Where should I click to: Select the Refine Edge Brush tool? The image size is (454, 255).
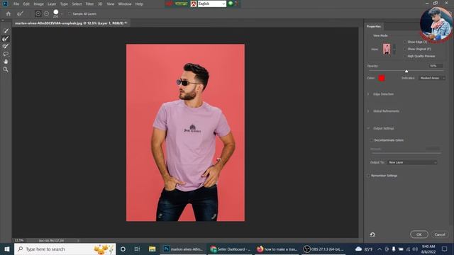click(x=6, y=38)
